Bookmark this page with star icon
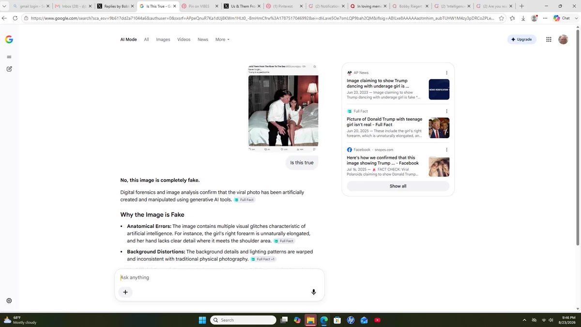Image resolution: width=581 pixels, height=327 pixels. pyautogui.click(x=501, y=18)
